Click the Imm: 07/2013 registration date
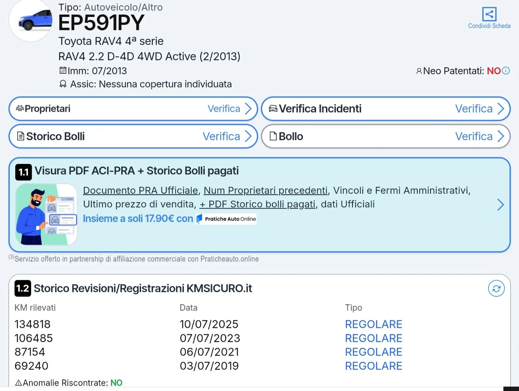Image resolution: width=519 pixels, height=391 pixels. [x=97, y=71]
